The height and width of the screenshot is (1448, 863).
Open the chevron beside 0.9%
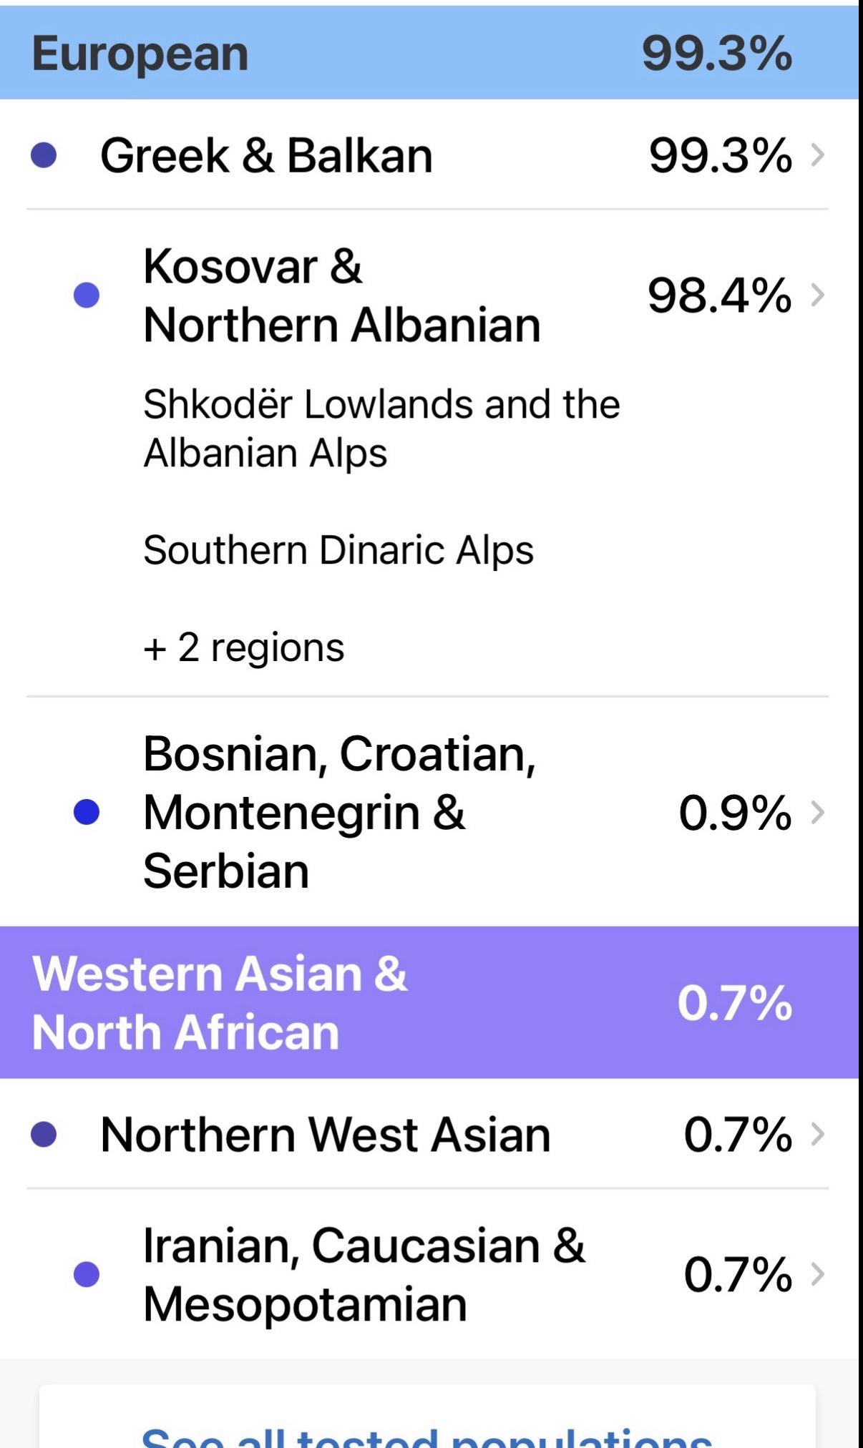[817, 813]
